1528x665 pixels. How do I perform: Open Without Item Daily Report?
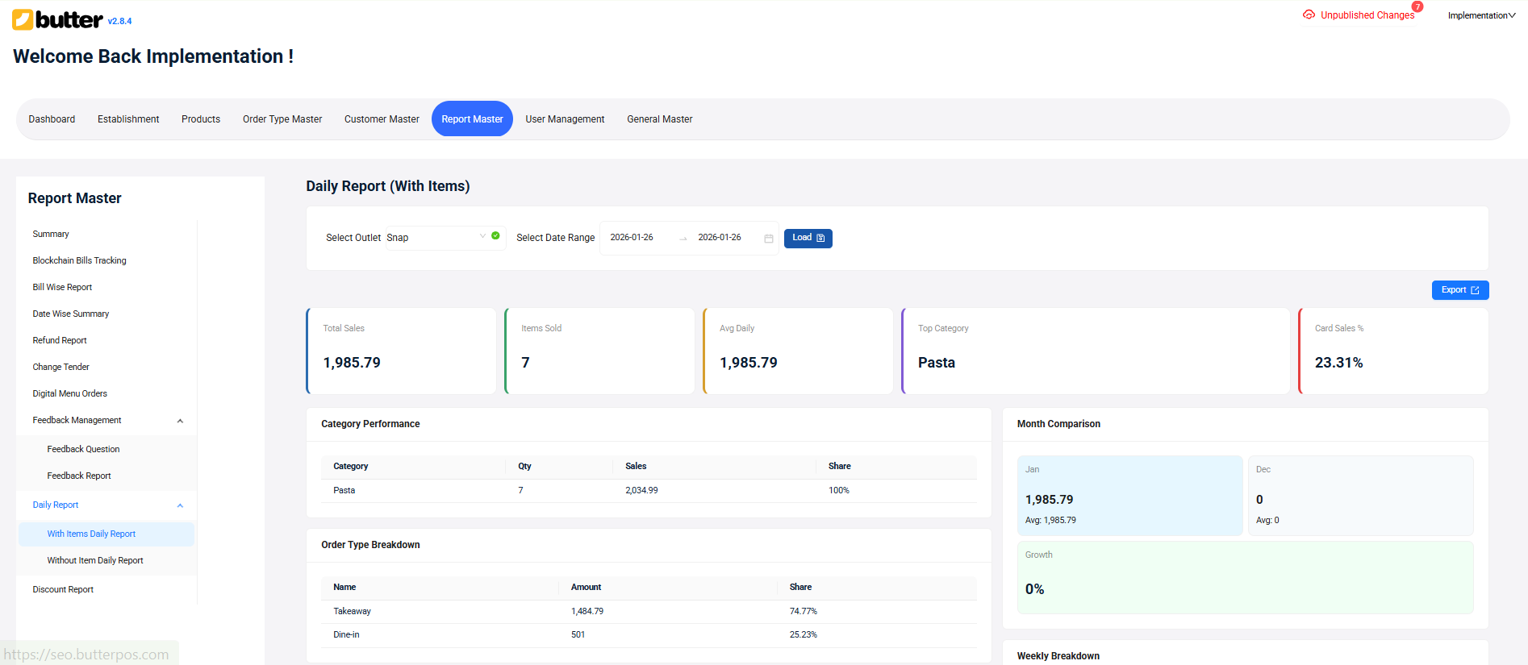click(x=95, y=561)
